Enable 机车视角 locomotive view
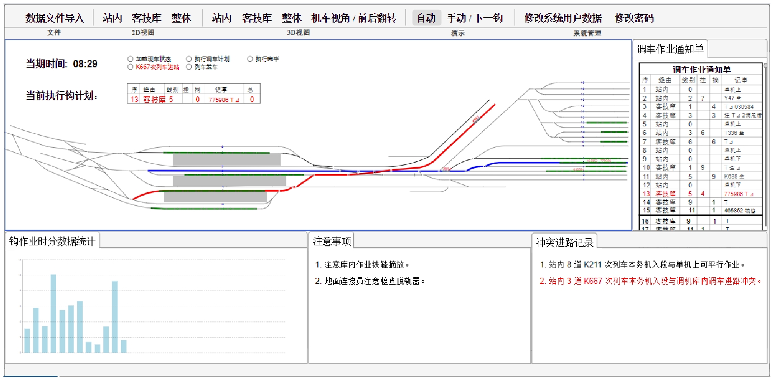 [330, 18]
